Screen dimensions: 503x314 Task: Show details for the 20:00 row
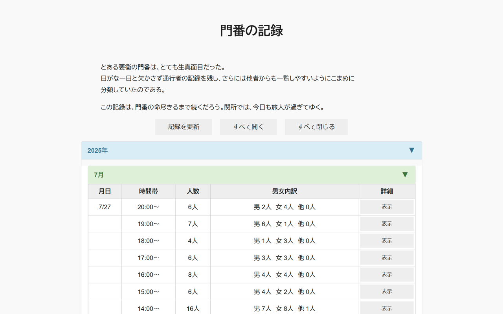[x=387, y=207]
